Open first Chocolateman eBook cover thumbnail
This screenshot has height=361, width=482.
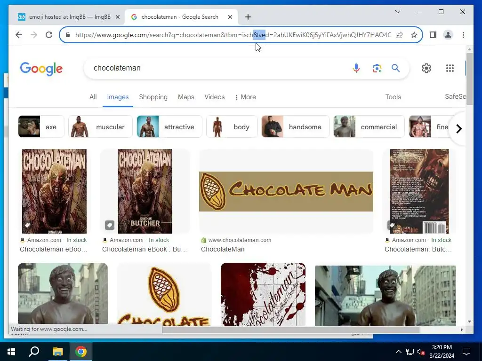tap(55, 191)
